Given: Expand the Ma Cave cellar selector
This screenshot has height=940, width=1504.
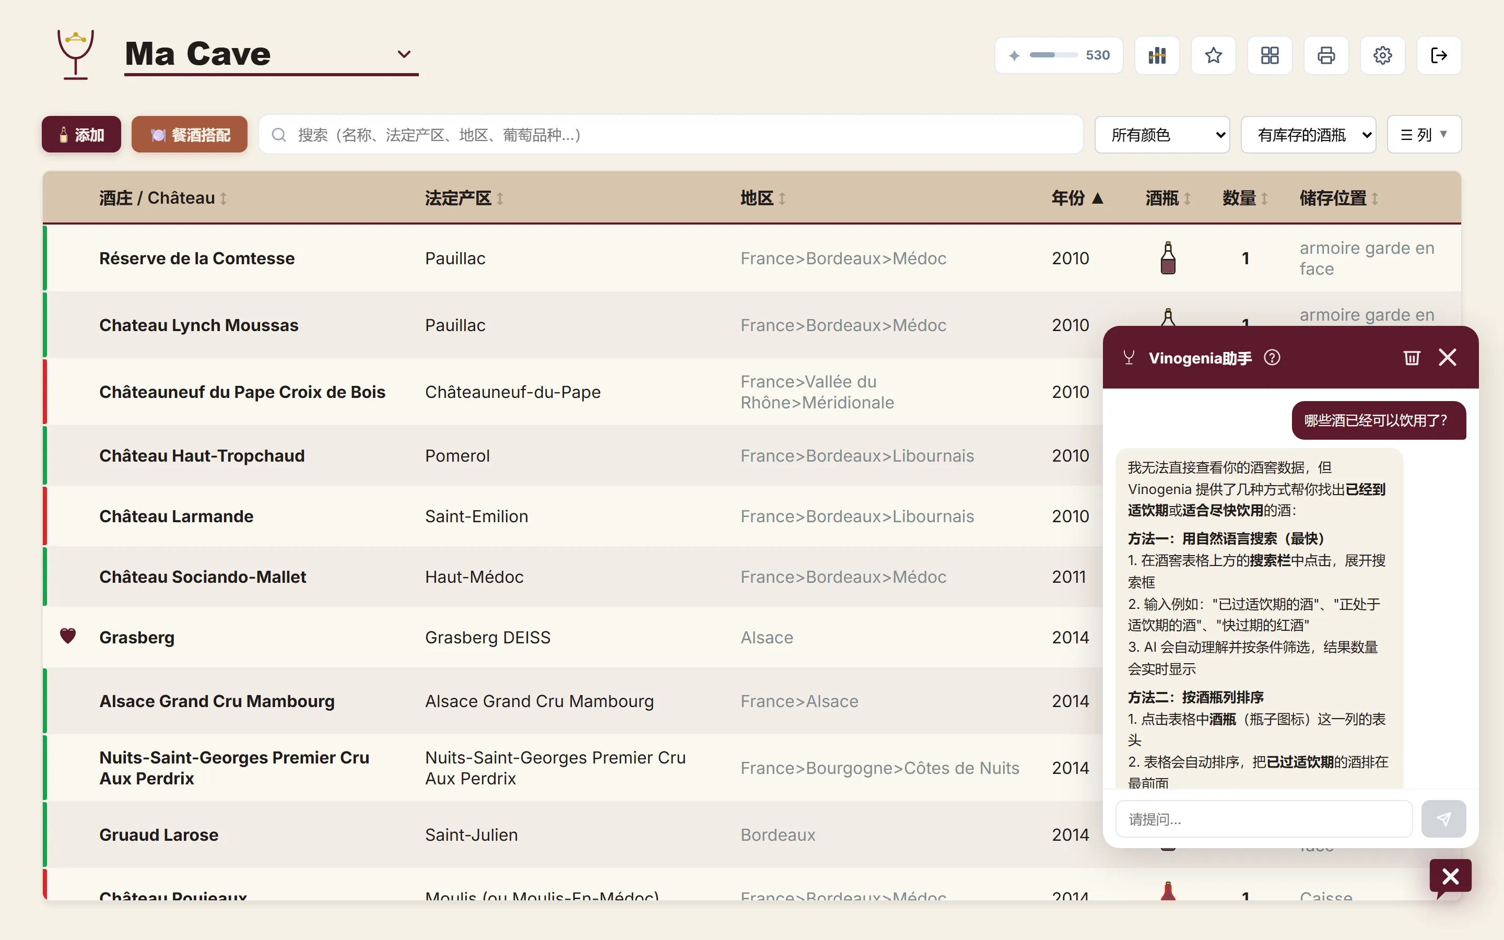Looking at the screenshot, I should click(271, 54).
